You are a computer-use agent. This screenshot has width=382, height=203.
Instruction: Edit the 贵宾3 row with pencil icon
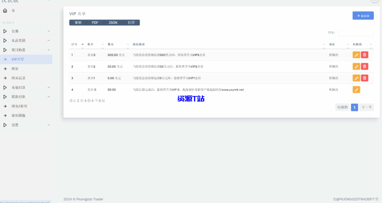[356, 55]
